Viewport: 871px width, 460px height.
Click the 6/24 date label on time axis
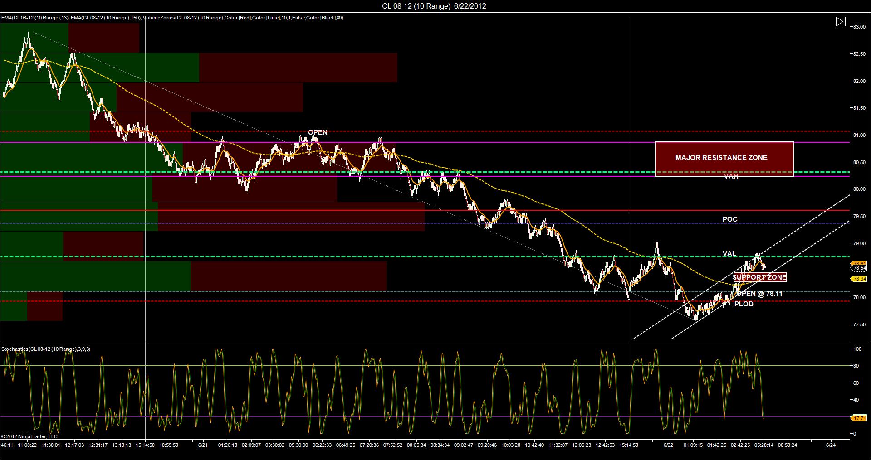[831, 445]
